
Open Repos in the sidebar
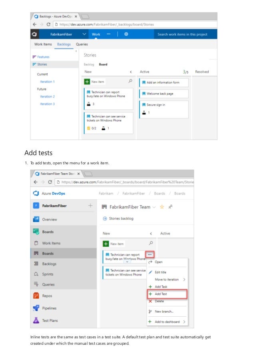[x=64, y=296]
